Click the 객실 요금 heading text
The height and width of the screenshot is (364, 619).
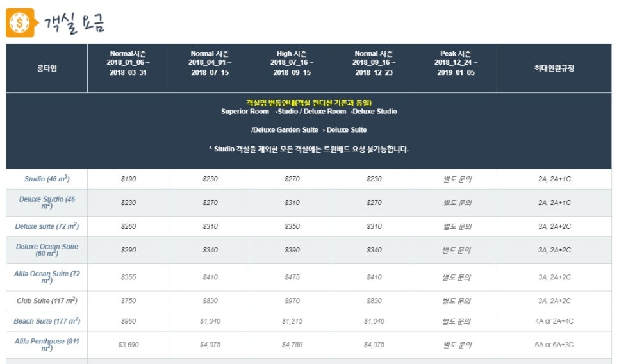[x=74, y=24]
